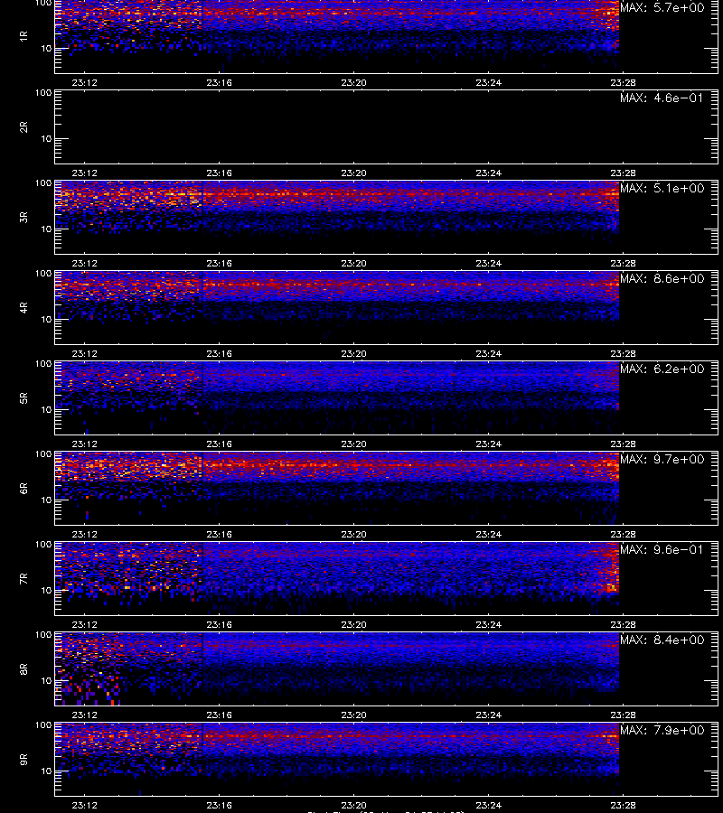
Task: Select the 'MAX: 8.6e+00' readout
Action: pos(662,278)
